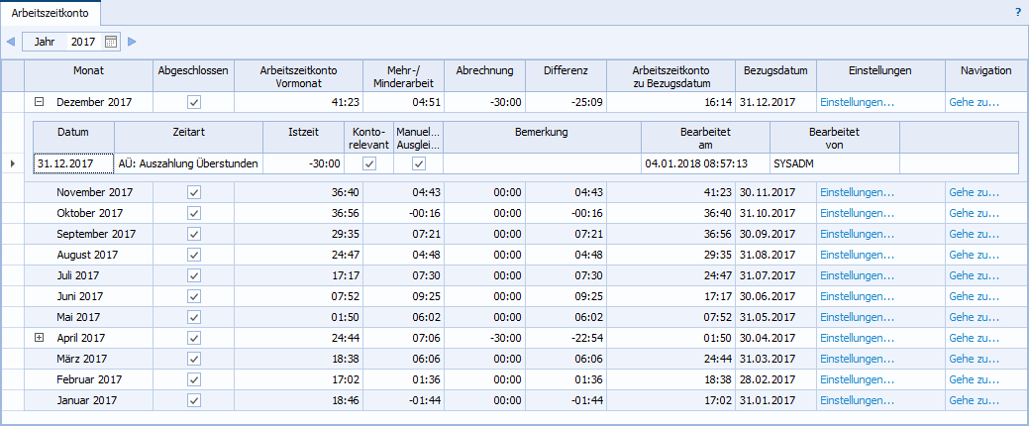Expand the April 2017 row
Image resolution: width=1029 pixels, height=426 pixels.
pos(40,338)
